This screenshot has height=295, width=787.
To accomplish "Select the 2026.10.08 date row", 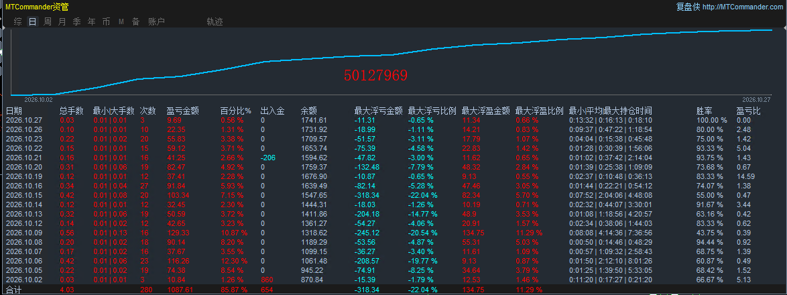I will point(393,242).
